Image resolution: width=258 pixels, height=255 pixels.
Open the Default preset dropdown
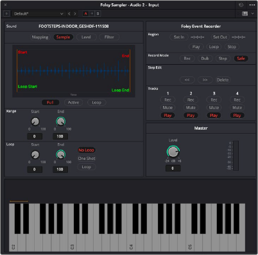pos(39,13)
